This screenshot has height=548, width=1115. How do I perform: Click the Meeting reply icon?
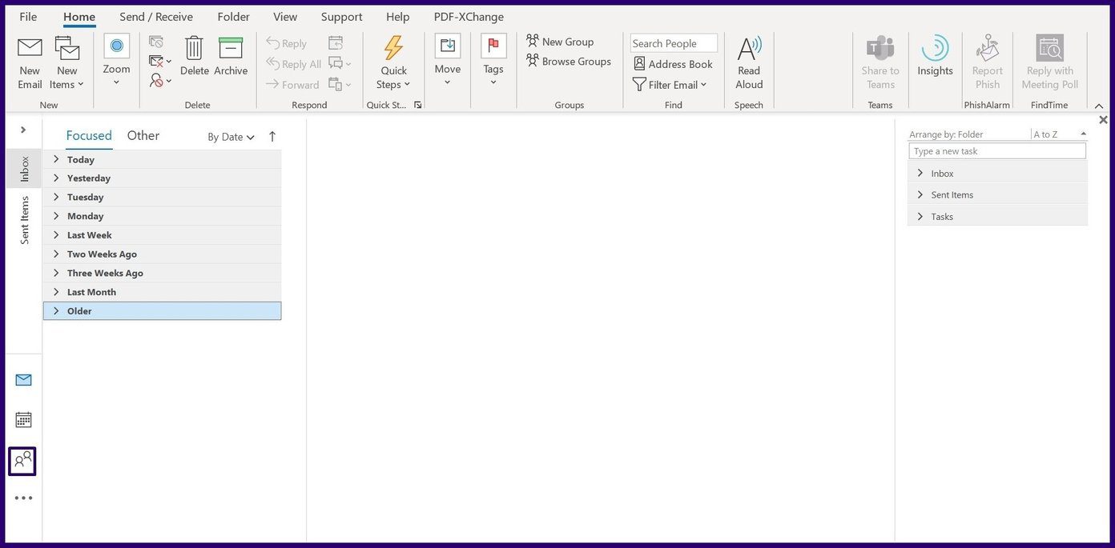coord(336,43)
